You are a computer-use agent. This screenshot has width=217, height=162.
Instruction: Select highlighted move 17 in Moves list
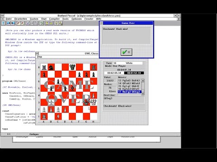129,92
